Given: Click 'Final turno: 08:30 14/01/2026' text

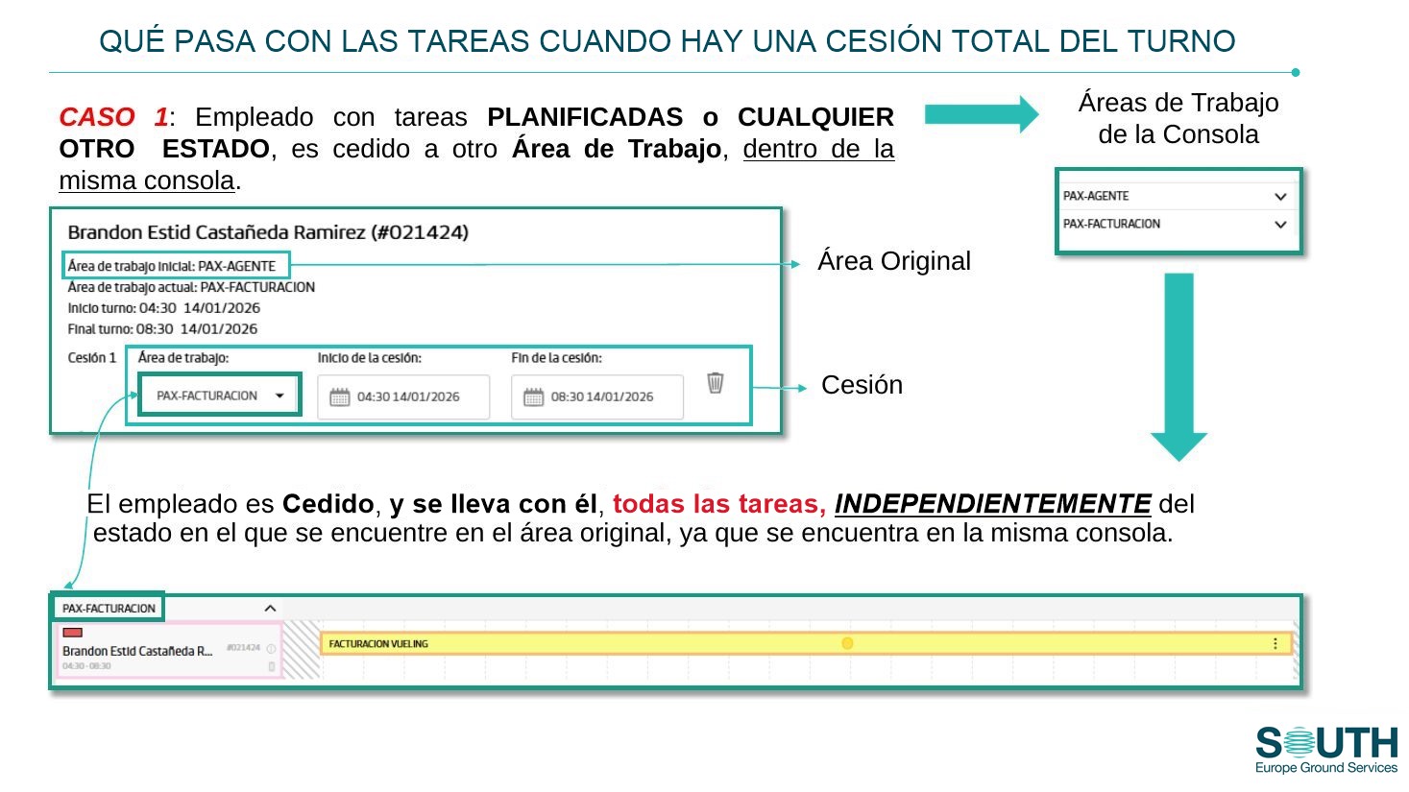Looking at the screenshot, I should coord(162,328).
